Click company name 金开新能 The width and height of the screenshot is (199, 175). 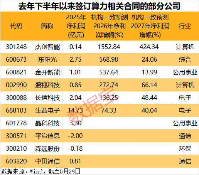click(x=47, y=72)
